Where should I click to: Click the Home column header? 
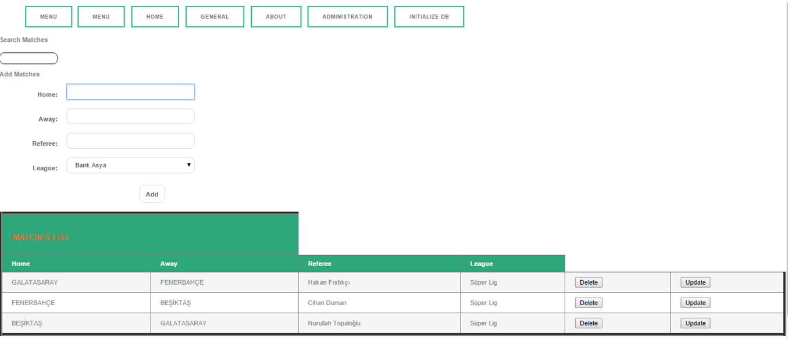point(76,264)
